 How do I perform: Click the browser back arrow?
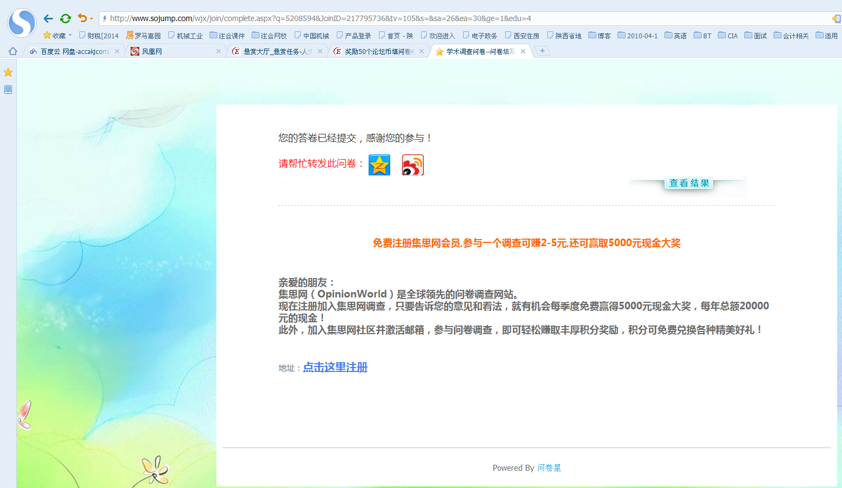[48, 18]
